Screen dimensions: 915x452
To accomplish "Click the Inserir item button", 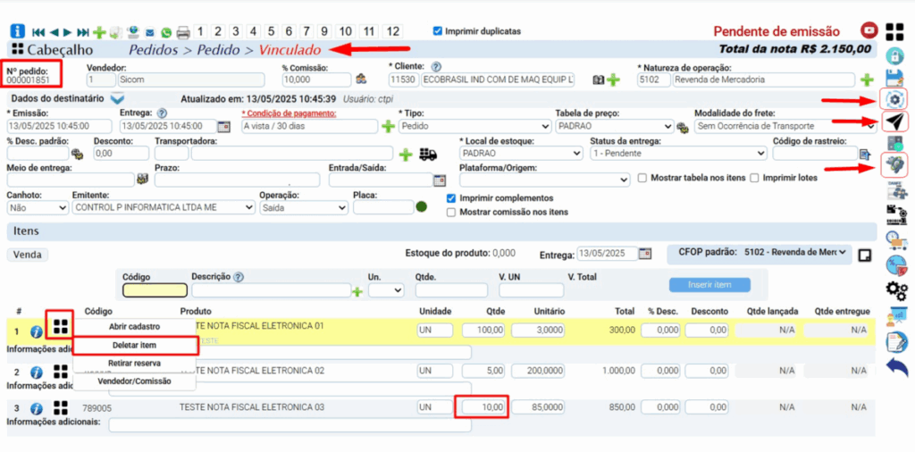I will tap(709, 285).
